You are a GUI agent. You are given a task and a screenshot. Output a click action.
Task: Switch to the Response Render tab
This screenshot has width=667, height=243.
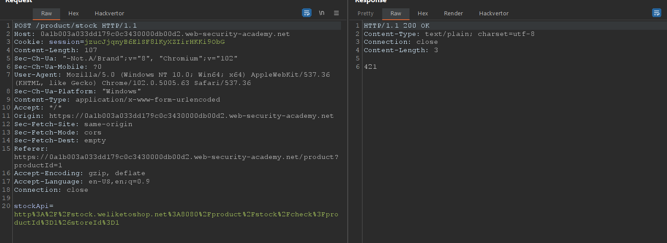click(x=453, y=14)
